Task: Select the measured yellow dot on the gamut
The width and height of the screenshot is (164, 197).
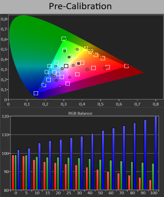Action: coord(85,47)
